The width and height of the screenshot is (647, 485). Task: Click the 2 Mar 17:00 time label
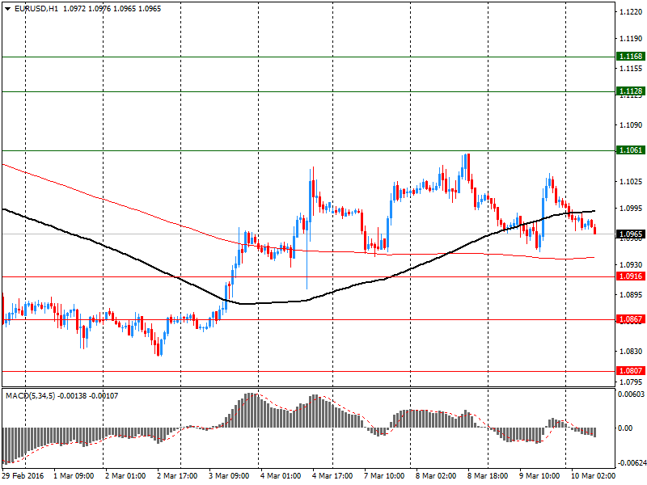[177, 476]
